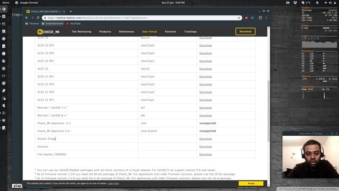Download the Red Hat / CentOS 7.x package

pyautogui.click(x=206, y=108)
